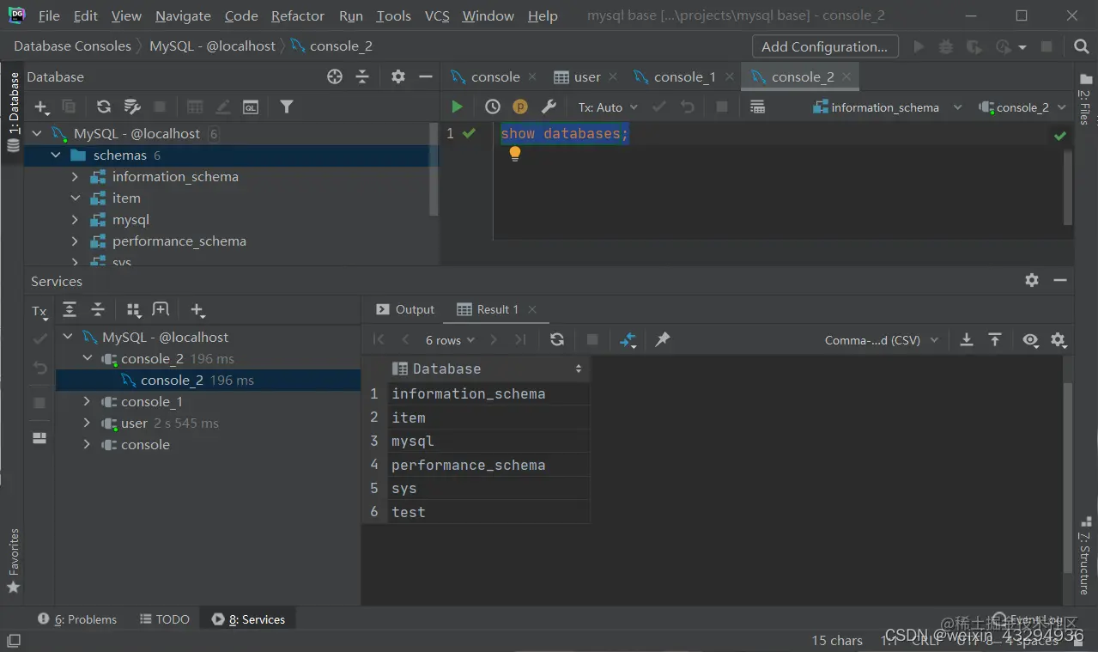
Task: Open result view eye icon
Action: pyautogui.click(x=1031, y=339)
